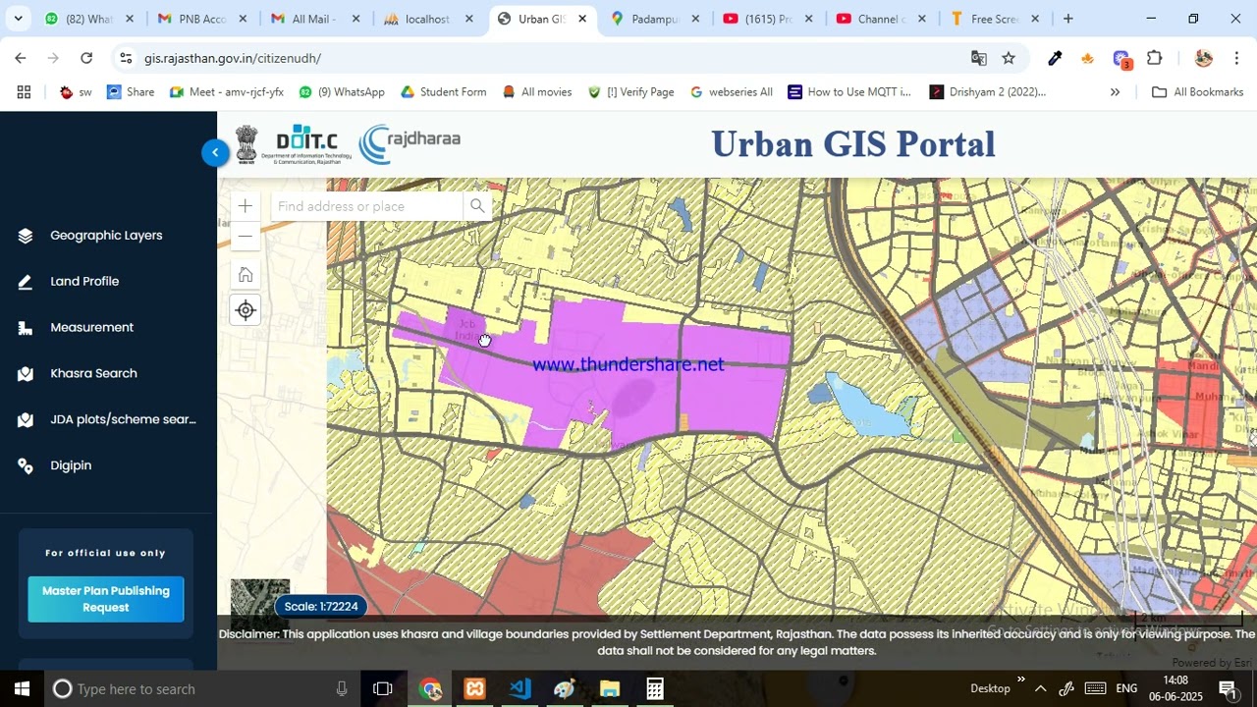The width and height of the screenshot is (1257, 707).
Task: Open JDA plots/scheme search
Action: point(123,420)
